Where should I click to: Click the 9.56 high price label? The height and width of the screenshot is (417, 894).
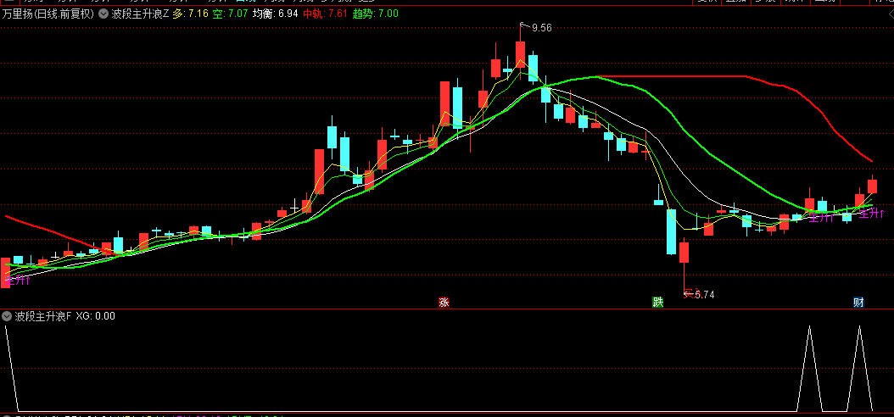[x=542, y=27]
